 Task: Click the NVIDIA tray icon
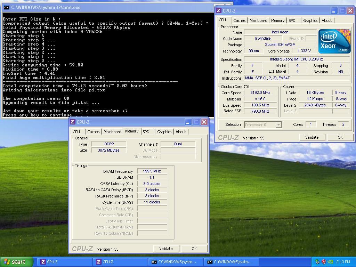click(331, 262)
